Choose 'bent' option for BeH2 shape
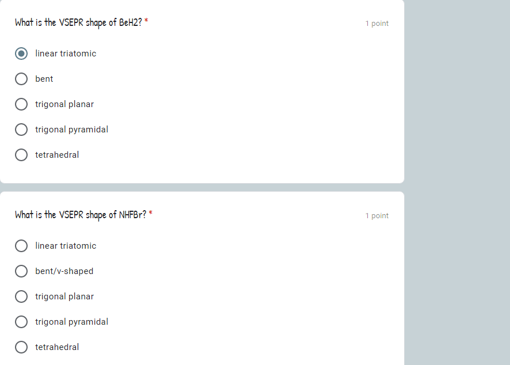 [x=21, y=79]
